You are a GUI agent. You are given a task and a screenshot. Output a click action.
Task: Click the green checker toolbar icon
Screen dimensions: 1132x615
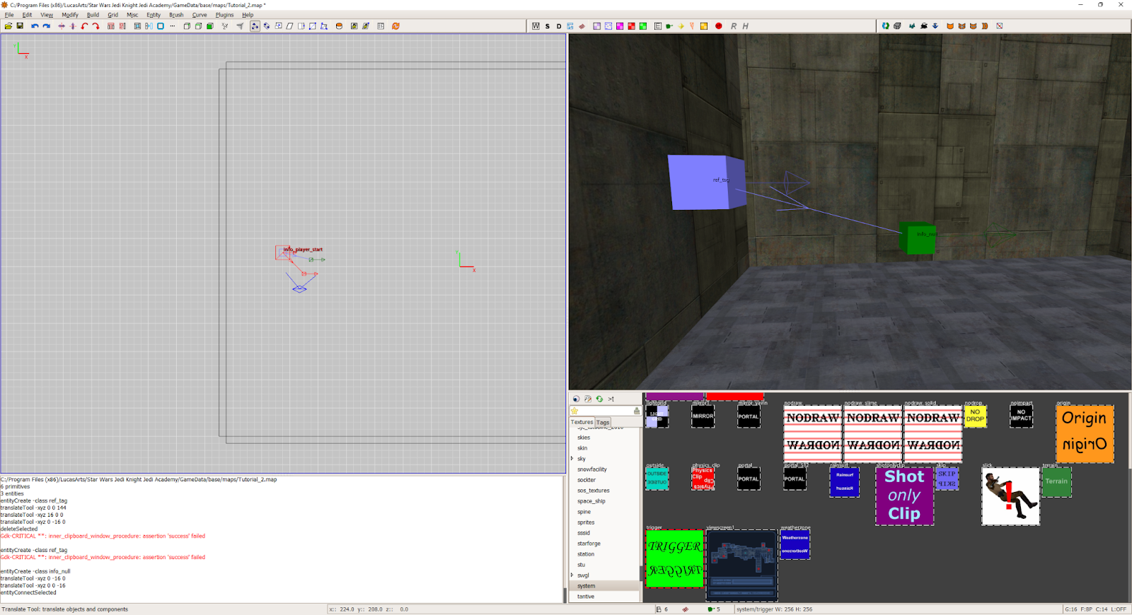tap(643, 26)
